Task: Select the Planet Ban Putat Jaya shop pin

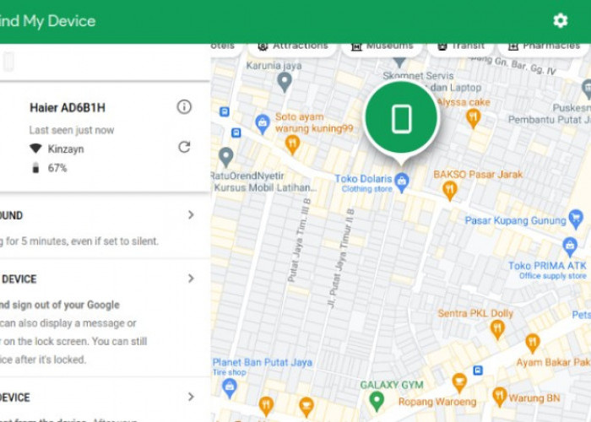Action: tap(230, 388)
